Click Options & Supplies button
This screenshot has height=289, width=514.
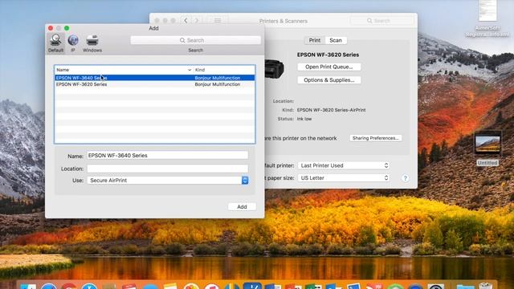pos(329,80)
